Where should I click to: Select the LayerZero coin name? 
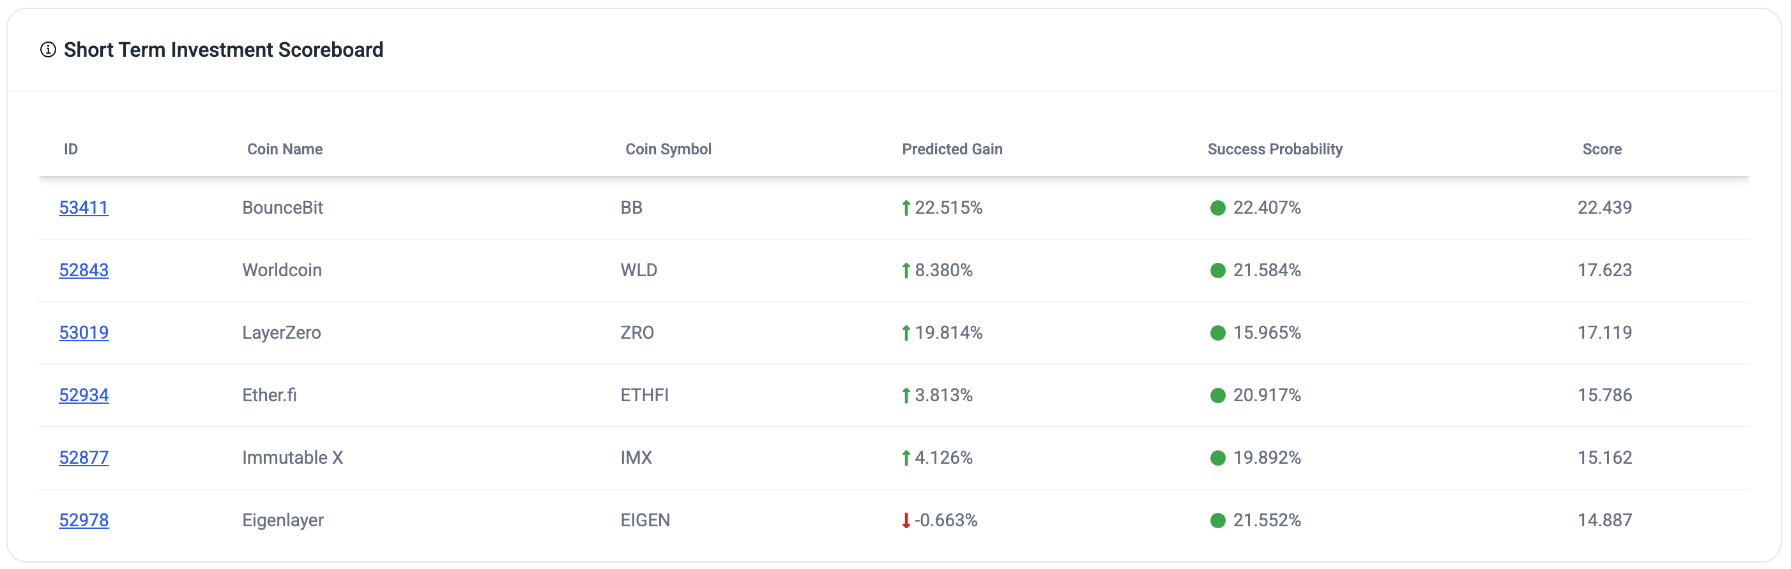pos(282,333)
